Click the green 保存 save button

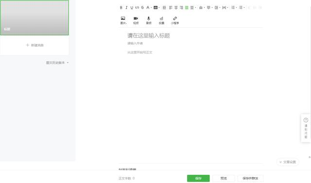[198, 178]
